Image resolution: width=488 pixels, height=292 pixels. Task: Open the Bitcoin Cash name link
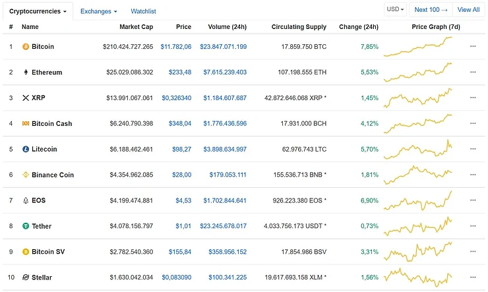click(x=52, y=123)
